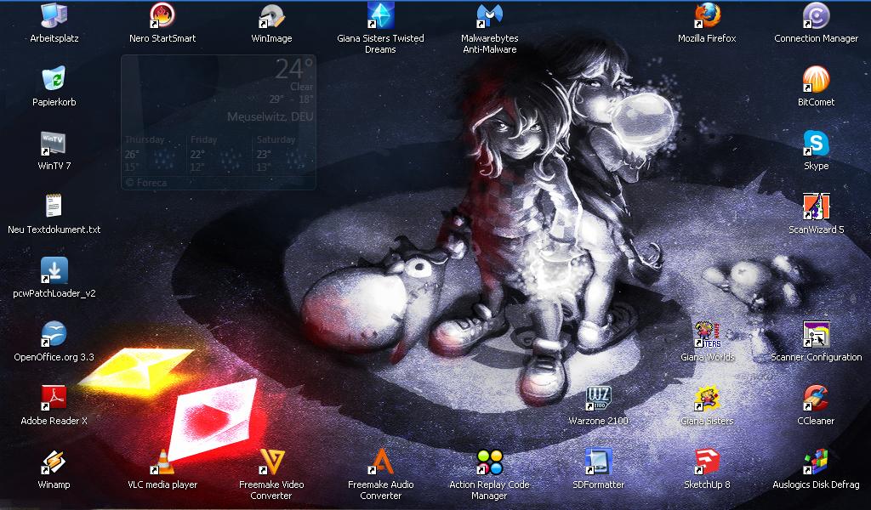871x510 pixels.
Task: Select the SketchUp 8 shortcut
Action: [x=707, y=462]
